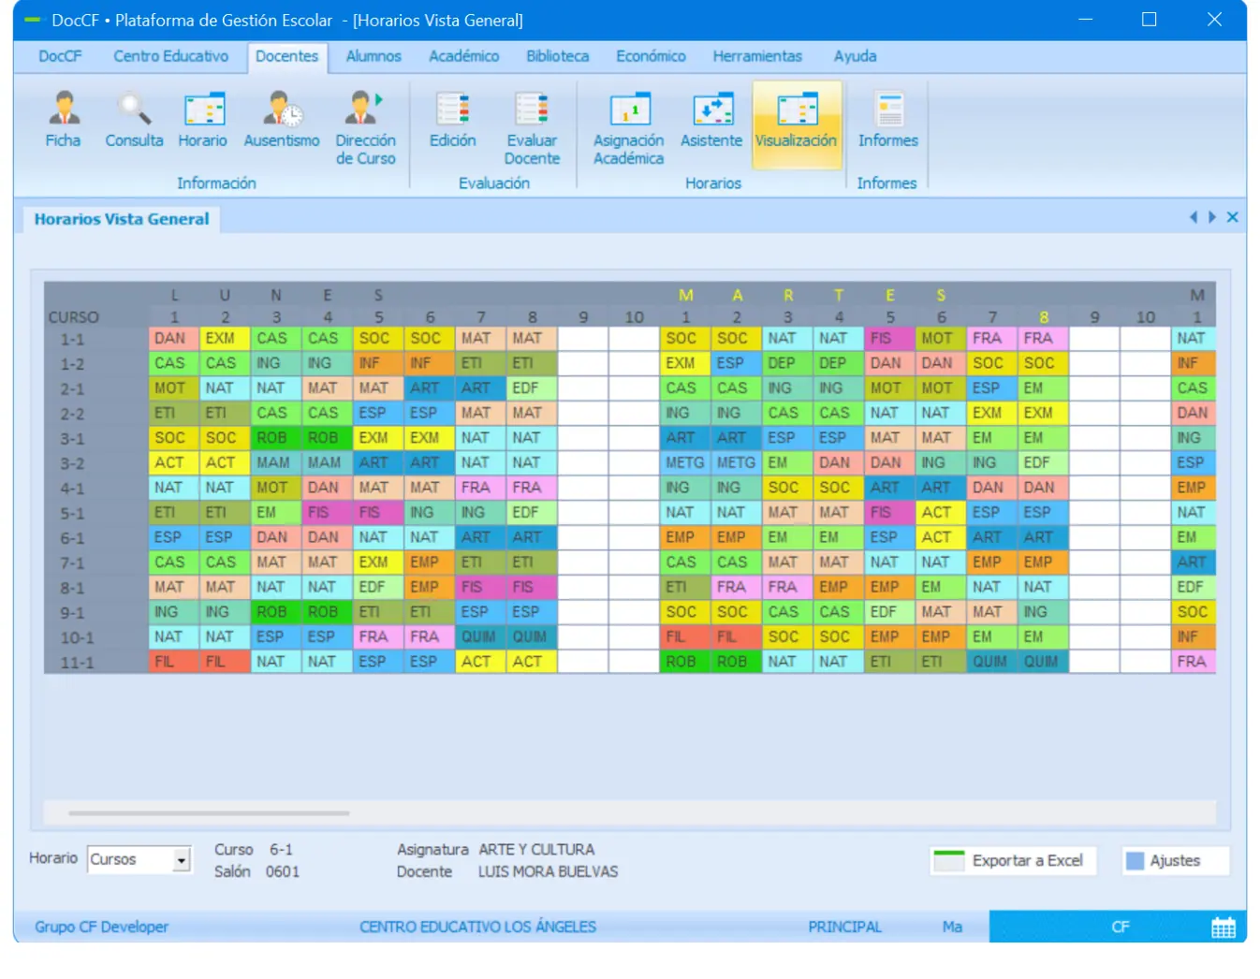Click EMP cell in row 8-1 Monday hour 6
The image size is (1260, 979).
[x=430, y=588]
